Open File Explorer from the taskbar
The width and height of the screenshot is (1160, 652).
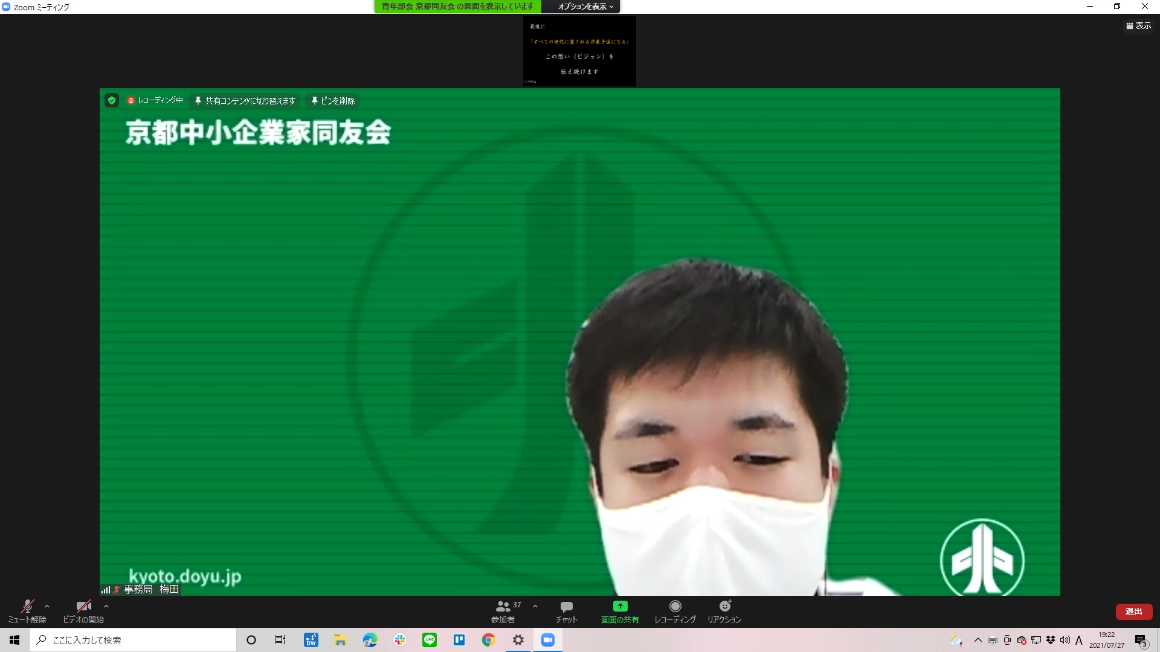(341, 640)
